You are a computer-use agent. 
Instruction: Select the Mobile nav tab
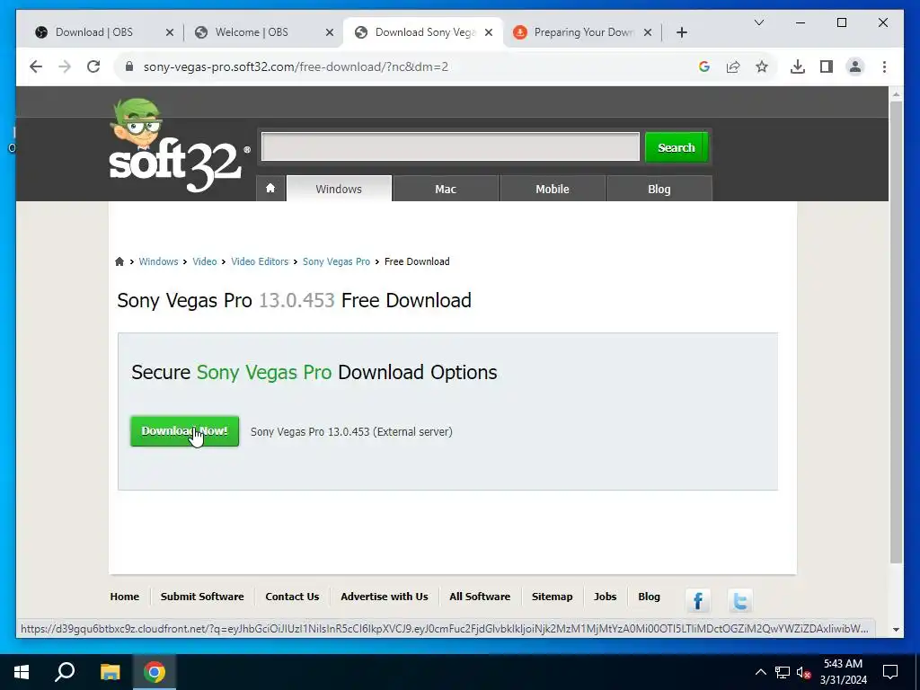tap(553, 189)
